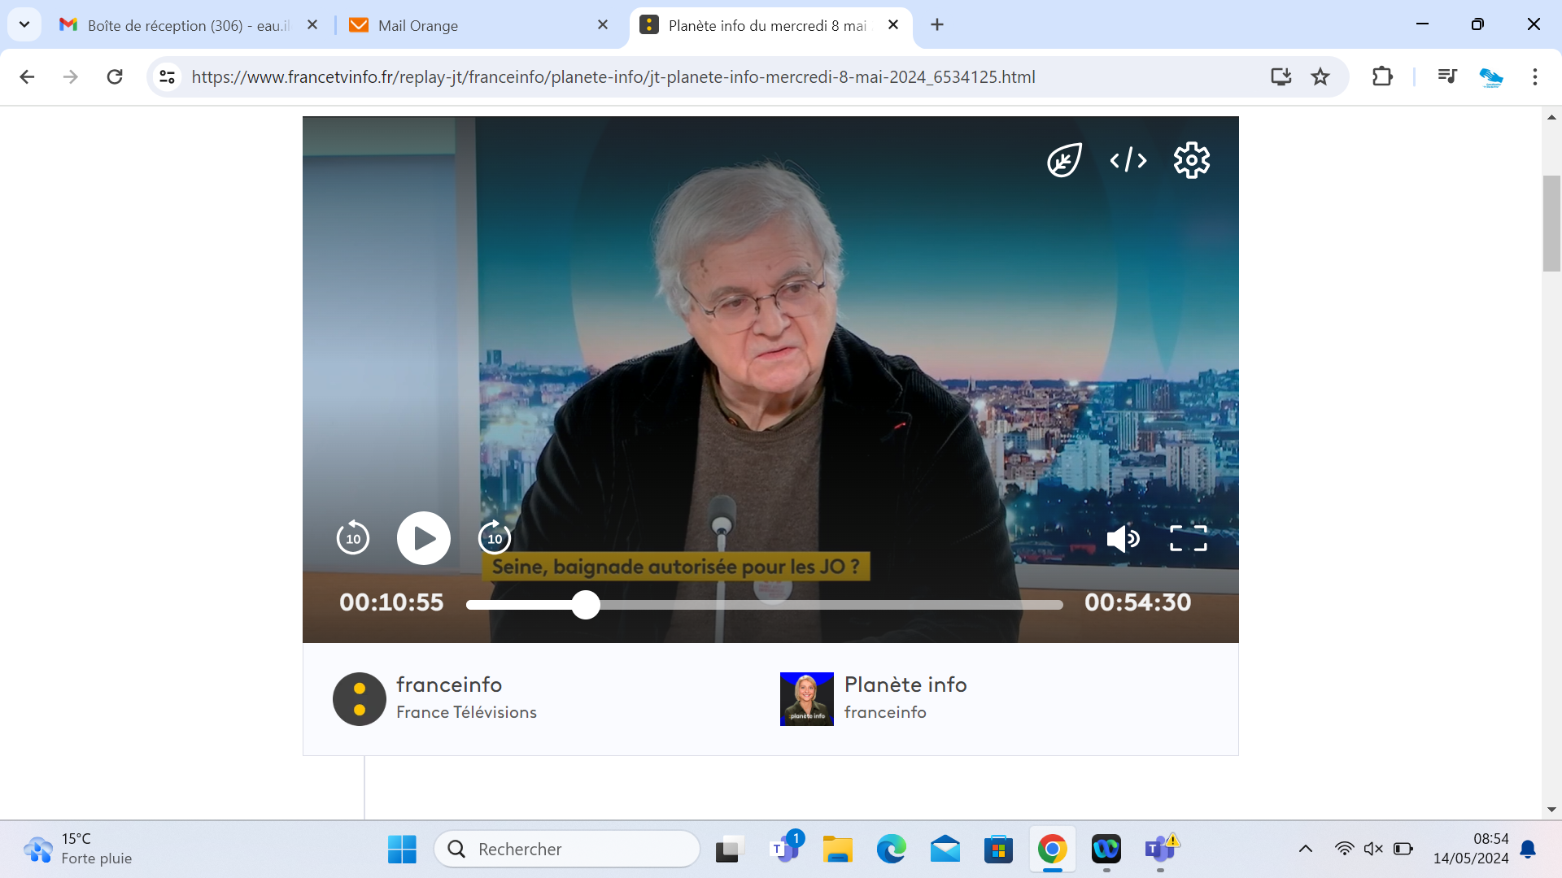Click the page scrollbar thumb
The height and width of the screenshot is (878, 1562).
pyautogui.click(x=1551, y=223)
